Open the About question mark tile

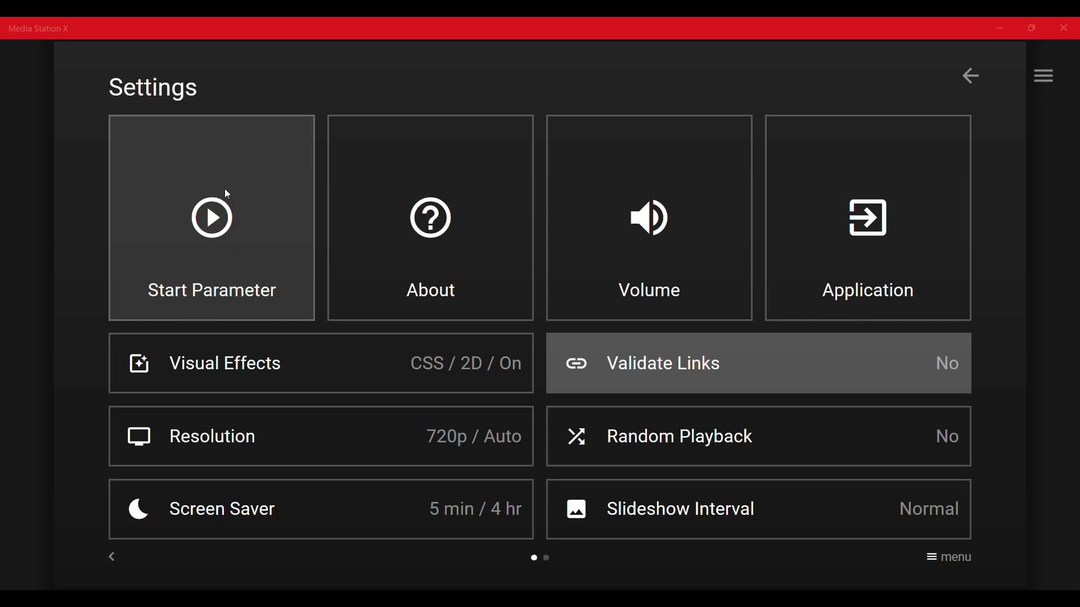[x=431, y=218]
